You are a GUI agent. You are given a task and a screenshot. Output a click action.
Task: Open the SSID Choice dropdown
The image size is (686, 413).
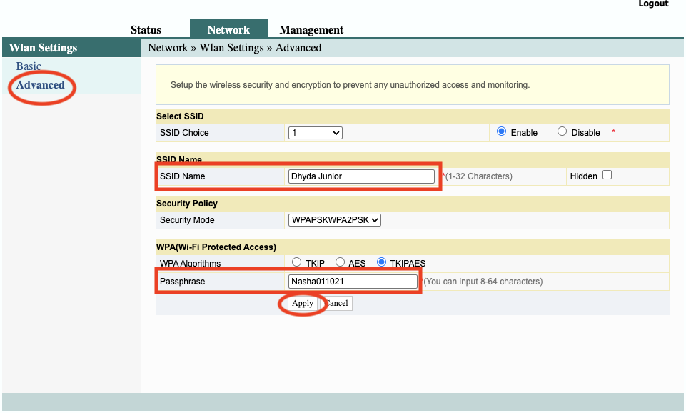(315, 132)
